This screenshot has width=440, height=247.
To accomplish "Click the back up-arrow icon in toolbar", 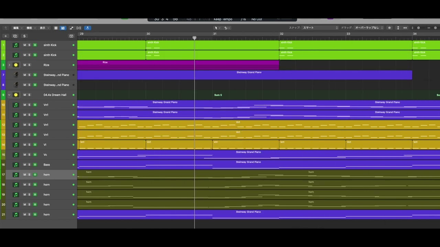I will [x=5, y=28].
